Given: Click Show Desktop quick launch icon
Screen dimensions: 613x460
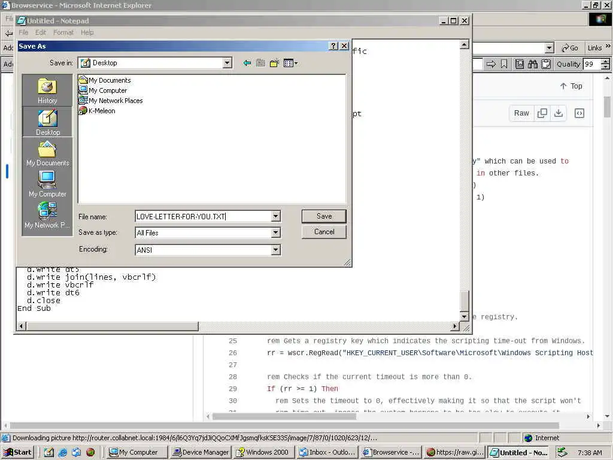Looking at the screenshot, I should pyautogui.click(x=49, y=452).
